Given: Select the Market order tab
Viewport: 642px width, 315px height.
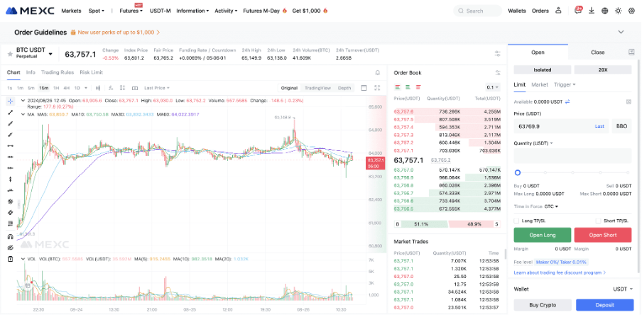Looking at the screenshot, I should [540, 84].
